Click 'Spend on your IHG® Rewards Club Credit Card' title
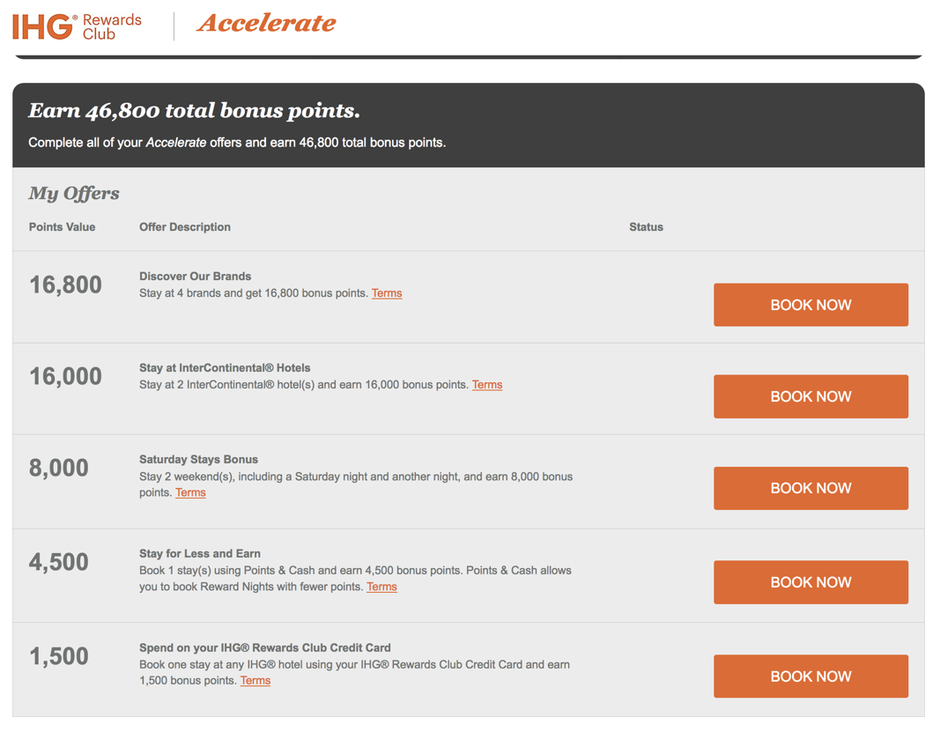940x732 pixels. click(265, 648)
